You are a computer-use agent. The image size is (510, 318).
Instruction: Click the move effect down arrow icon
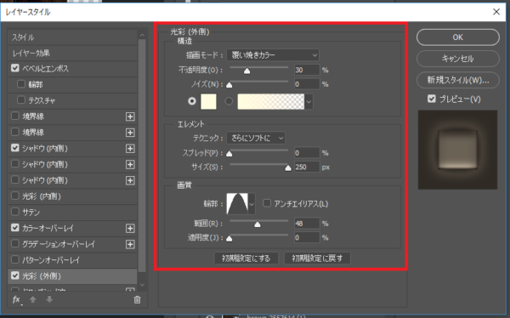click(x=49, y=299)
